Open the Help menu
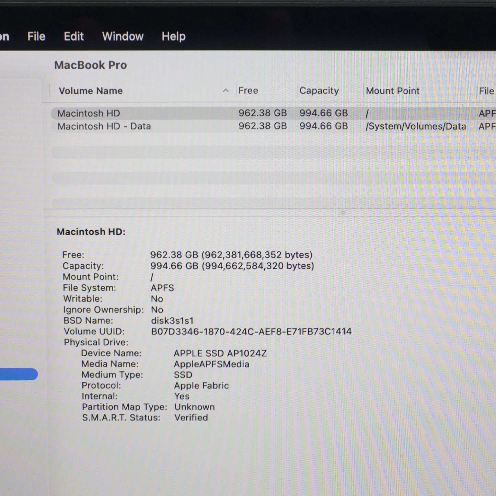This screenshot has width=496, height=496. click(x=173, y=36)
